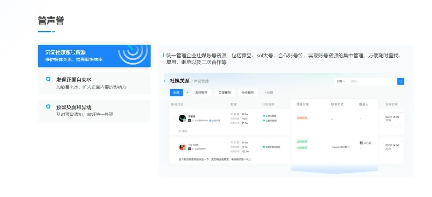
Task: Select the 预警负面和异动 feature card
Action: [x=94, y=110]
